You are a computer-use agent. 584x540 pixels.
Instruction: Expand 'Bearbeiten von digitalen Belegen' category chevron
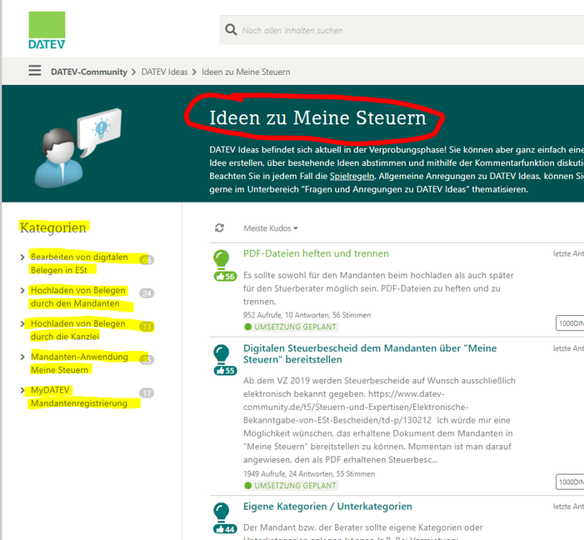pos(22,257)
